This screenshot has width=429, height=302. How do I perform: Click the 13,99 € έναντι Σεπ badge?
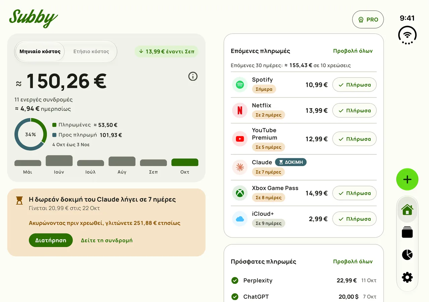coord(167,52)
